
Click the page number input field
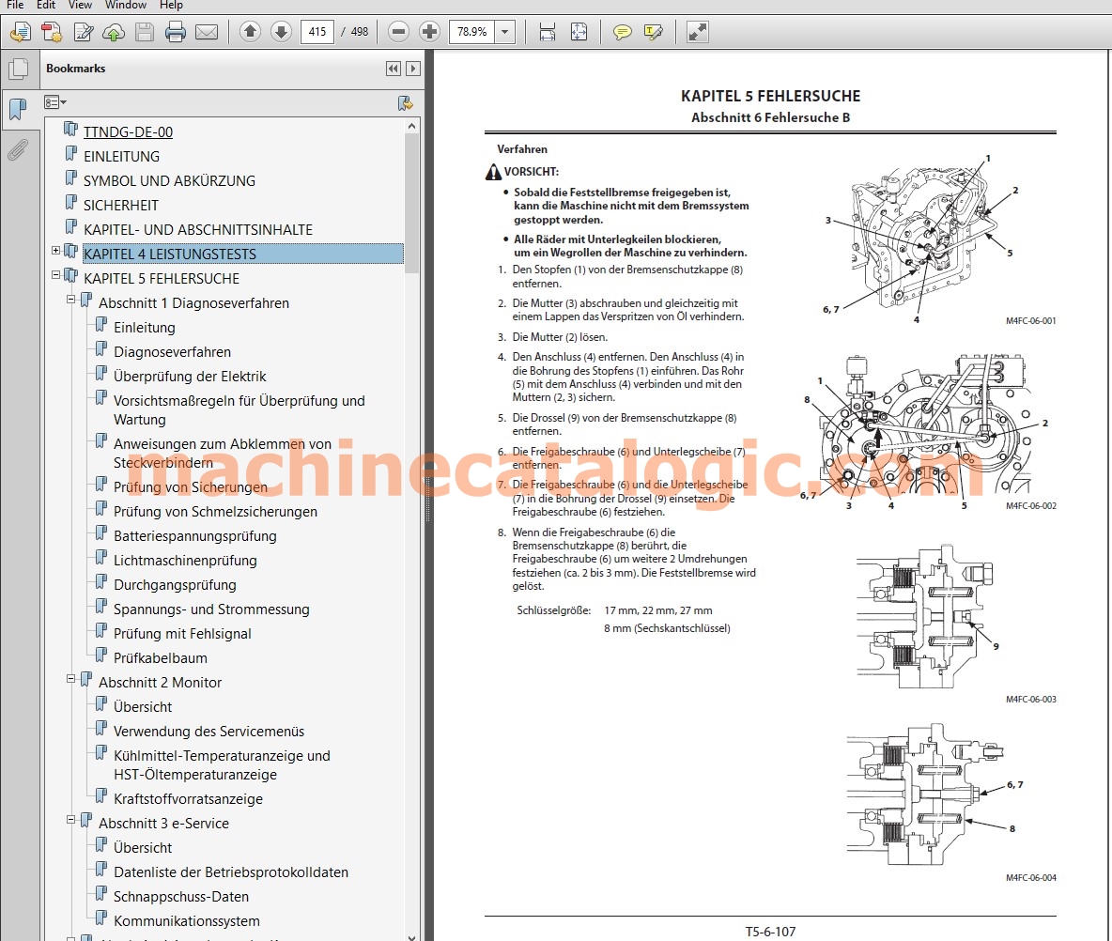tap(317, 32)
